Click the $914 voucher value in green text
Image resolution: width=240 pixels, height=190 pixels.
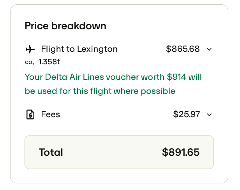(x=176, y=77)
